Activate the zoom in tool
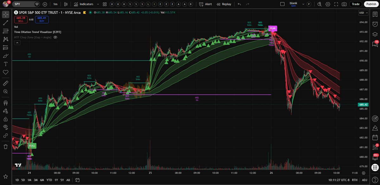Image resolution: width=380 pixels, height=185 pixels. pos(5,91)
